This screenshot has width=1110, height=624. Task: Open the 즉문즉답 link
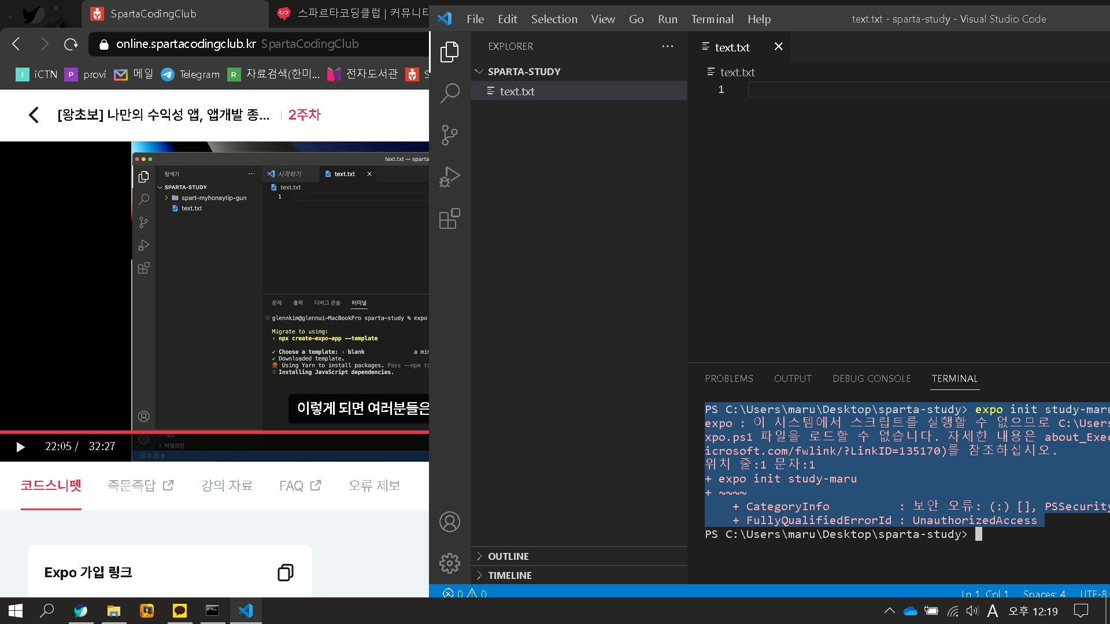140,485
